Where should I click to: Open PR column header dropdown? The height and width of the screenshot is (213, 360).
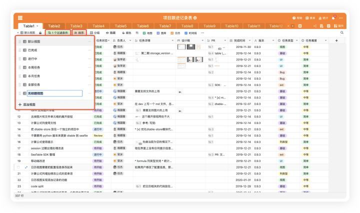(225, 40)
